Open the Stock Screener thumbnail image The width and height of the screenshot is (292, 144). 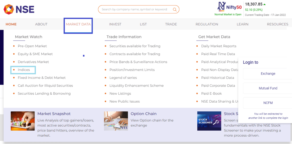[209, 121]
